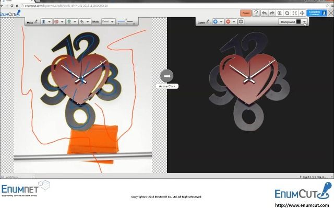
Task: Click the X close editor button
Action: (x=331, y=13)
